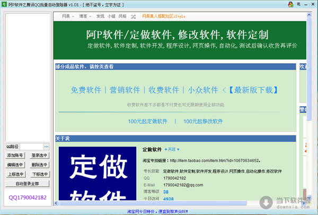Click the 部分成品软件 section header

(175, 67)
